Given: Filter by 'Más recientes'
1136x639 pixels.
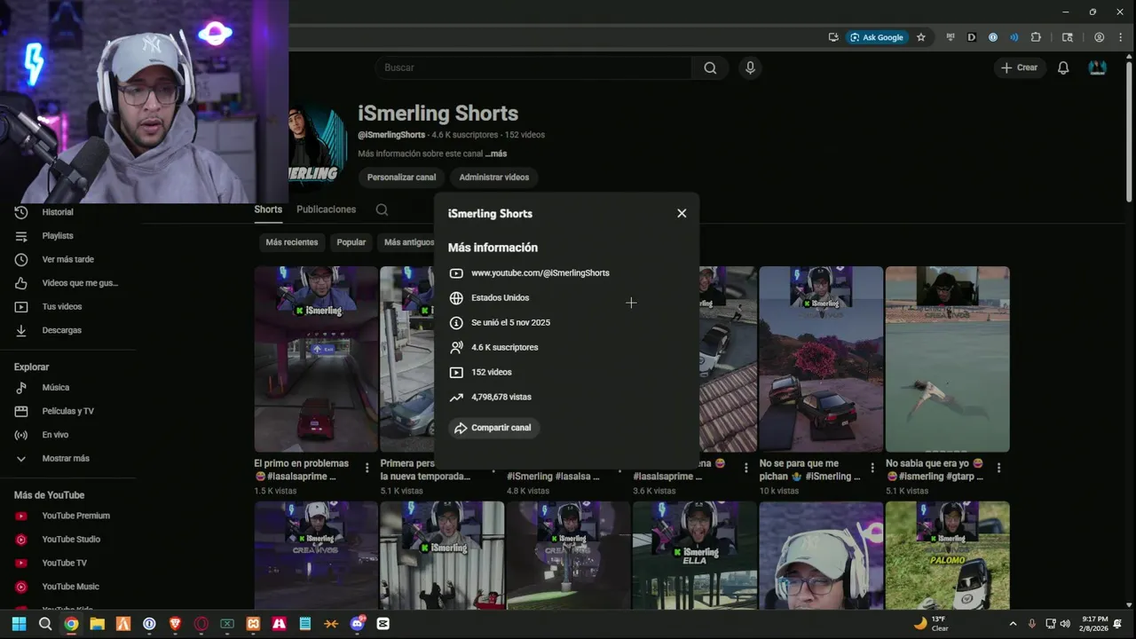Looking at the screenshot, I should 291,242.
